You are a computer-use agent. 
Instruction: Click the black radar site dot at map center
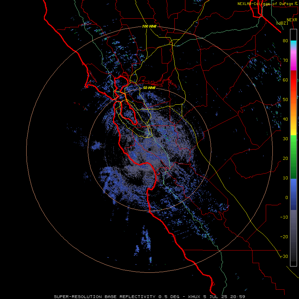150,149
